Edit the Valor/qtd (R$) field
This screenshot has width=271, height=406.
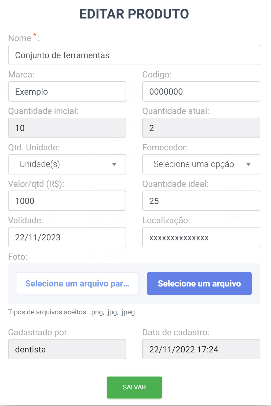point(67,201)
